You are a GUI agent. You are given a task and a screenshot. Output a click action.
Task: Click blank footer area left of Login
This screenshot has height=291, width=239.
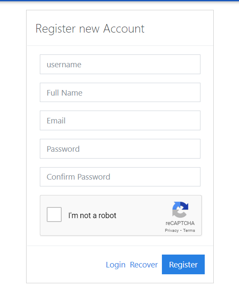[x=66, y=264]
